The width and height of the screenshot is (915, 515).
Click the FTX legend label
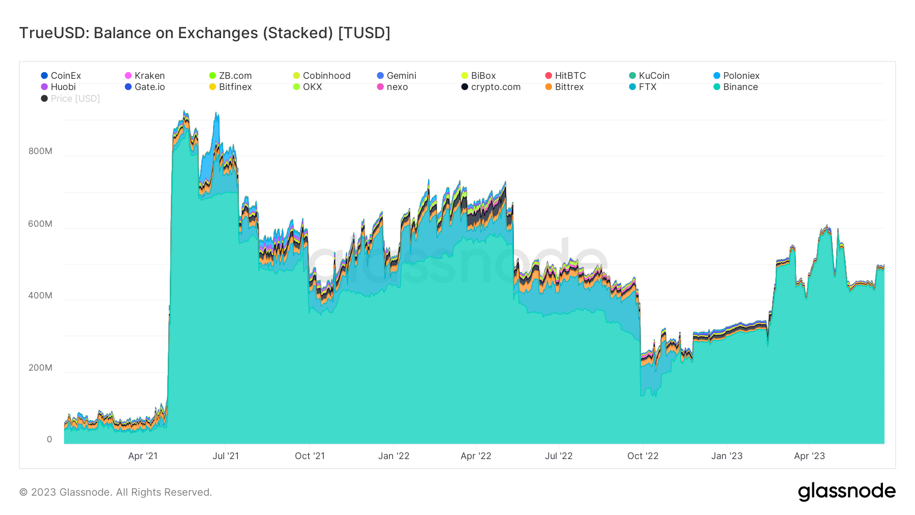point(648,87)
